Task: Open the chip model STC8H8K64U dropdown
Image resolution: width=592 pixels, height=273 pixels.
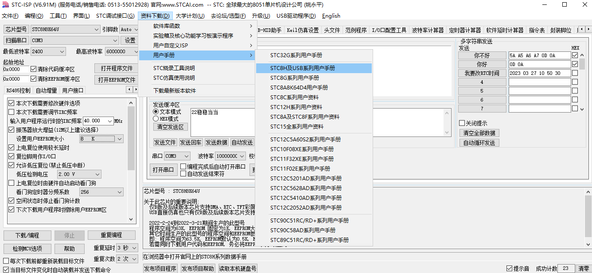Action: tap(66, 30)
